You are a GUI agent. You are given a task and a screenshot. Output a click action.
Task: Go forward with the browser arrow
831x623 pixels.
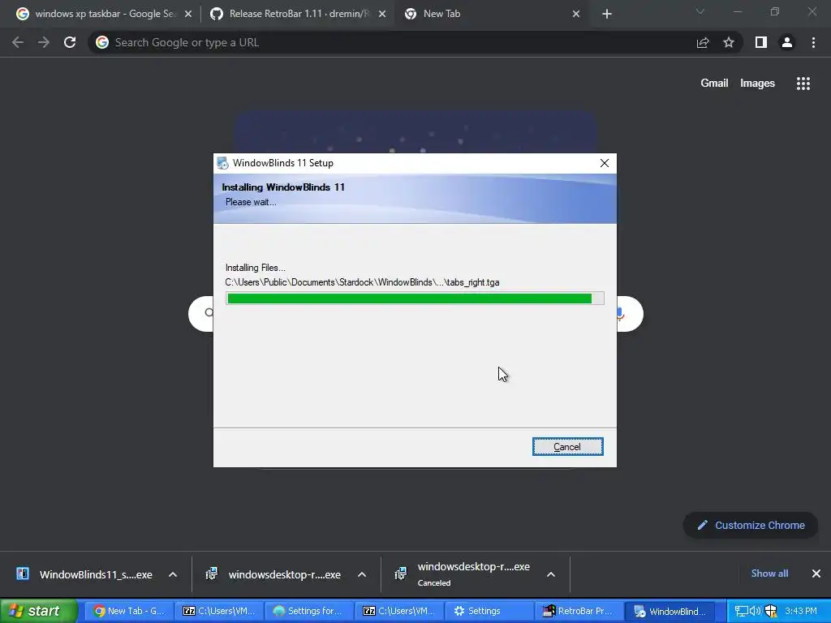(x=44, y=42)
